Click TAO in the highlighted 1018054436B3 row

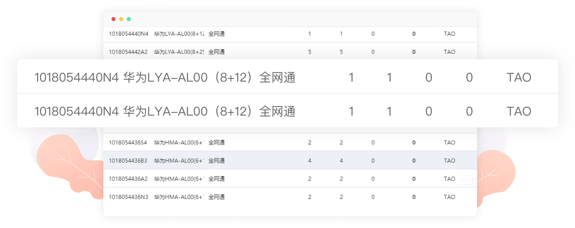(449, 160)
